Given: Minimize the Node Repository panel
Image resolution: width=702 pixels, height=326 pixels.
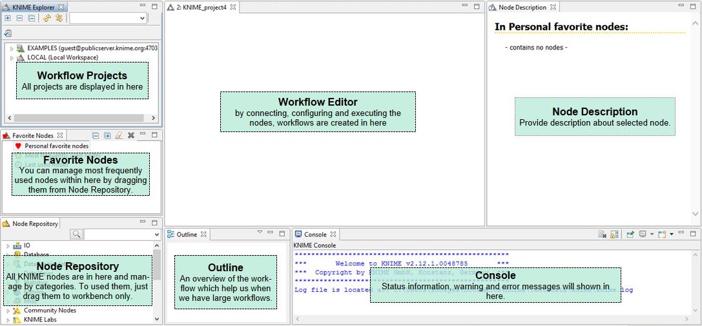Looking at the screenshot, I should coord(143,222).
